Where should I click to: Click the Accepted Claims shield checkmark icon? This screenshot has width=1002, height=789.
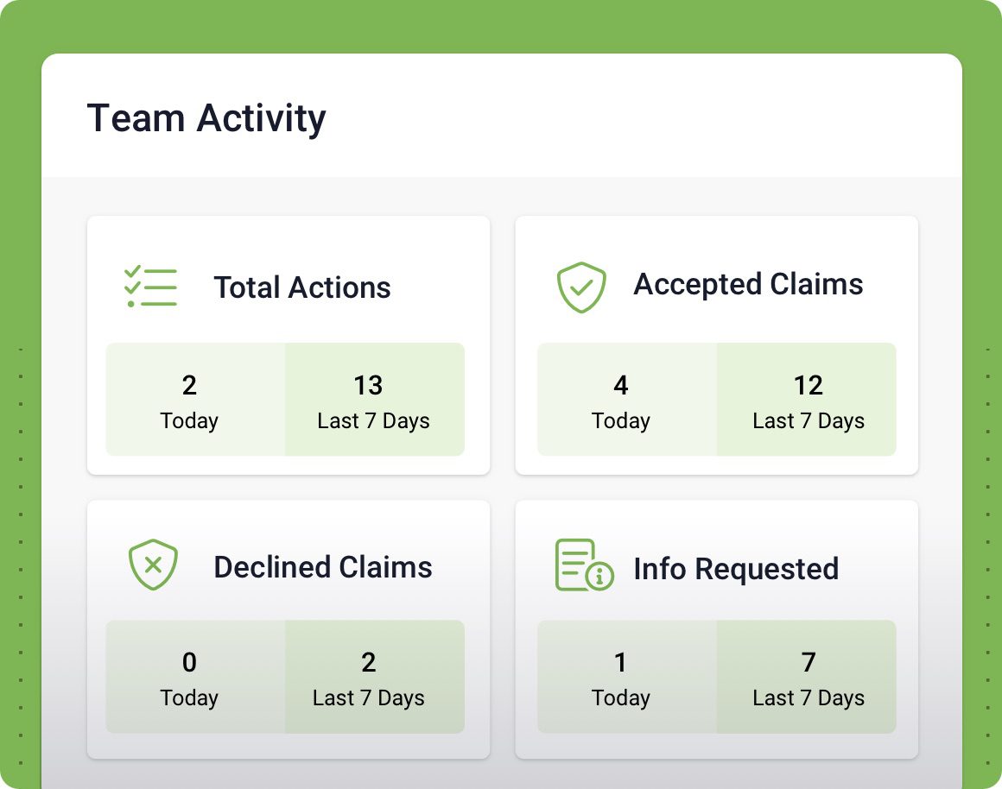(x=580, y=287)
